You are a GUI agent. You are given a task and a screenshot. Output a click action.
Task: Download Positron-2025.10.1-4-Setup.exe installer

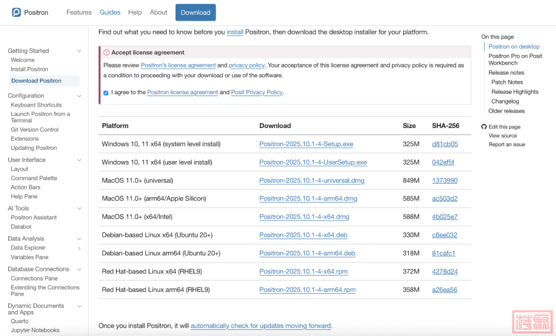coord(306,144)
